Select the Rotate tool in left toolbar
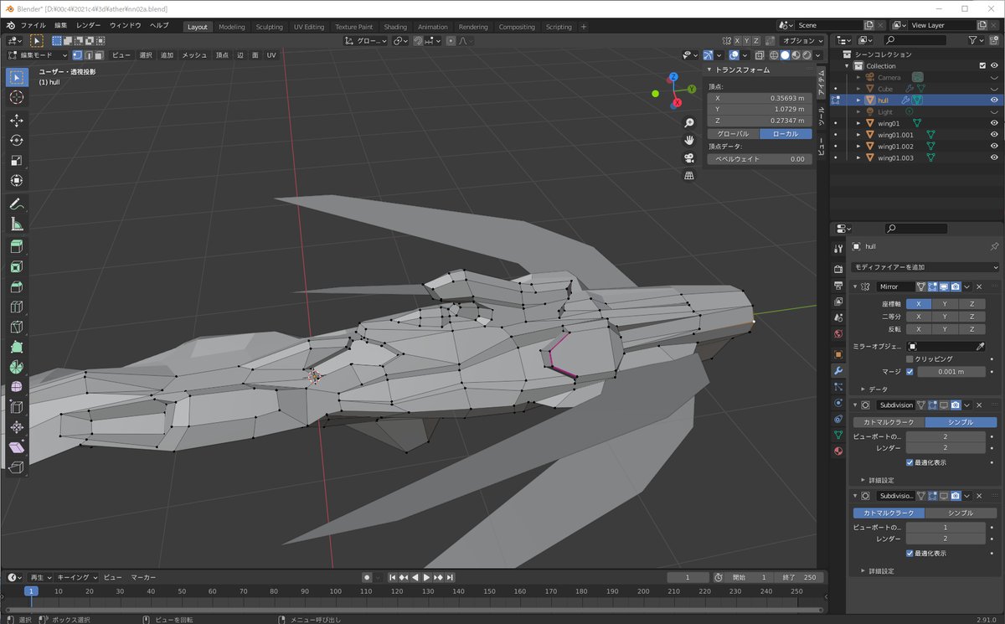Image resolution: width=1005 pixels, height=624 pixels. coord(17,140)
